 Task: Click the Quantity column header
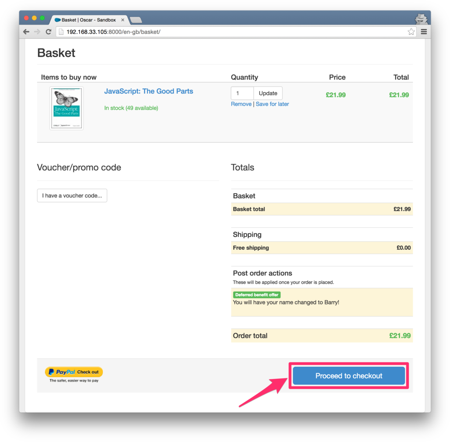[244, 77]
